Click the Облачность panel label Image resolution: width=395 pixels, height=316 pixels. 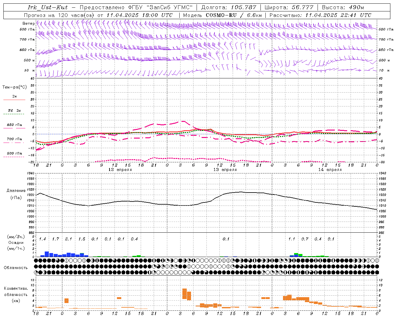16,268
